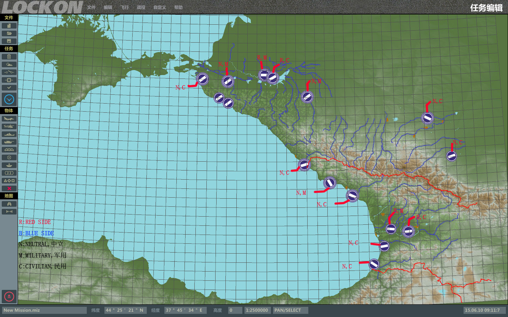This screenshot has width=508, height=317.
Task: Click the longitude field 37° 45' 34" E
Action: [186, 310]
